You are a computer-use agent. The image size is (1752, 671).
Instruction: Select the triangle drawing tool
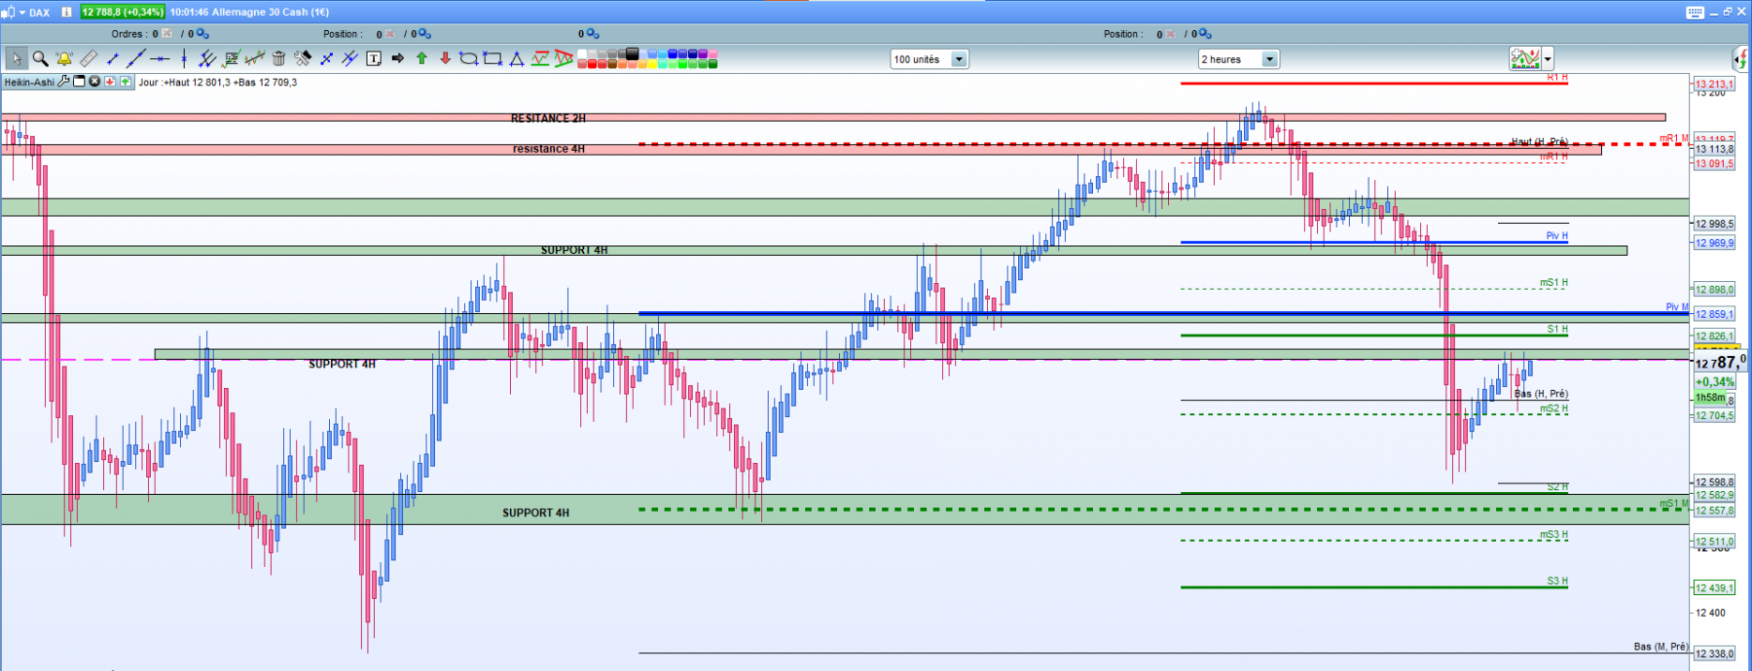[517, 58]
